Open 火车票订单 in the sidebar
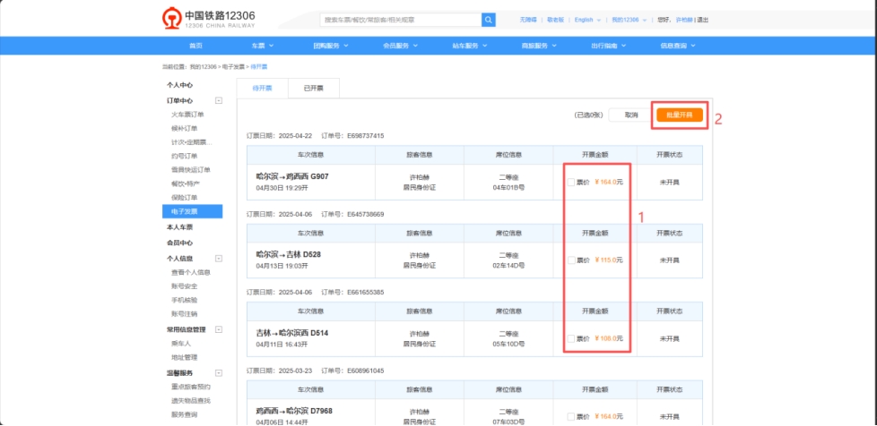Image resolution: width=877 pixels, height=426 pixels. (x=187, y=115)
